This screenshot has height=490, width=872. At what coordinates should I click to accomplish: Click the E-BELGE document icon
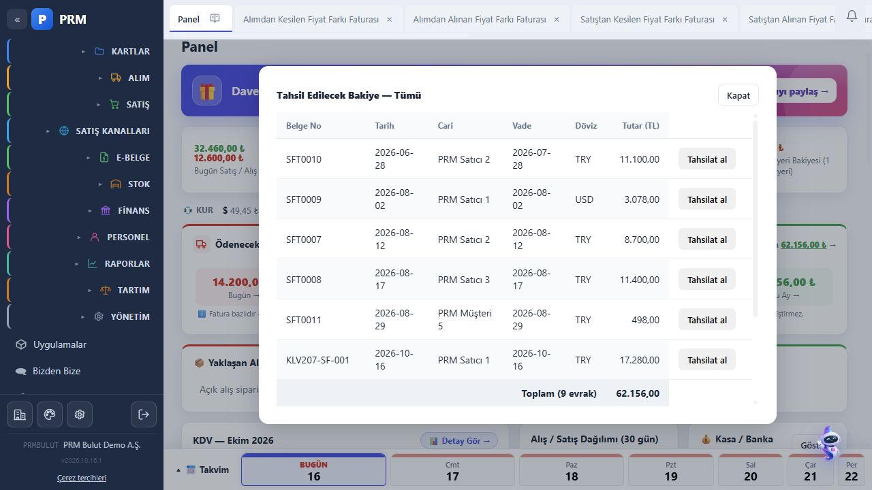pyautogui.click(x=104, y=157)
